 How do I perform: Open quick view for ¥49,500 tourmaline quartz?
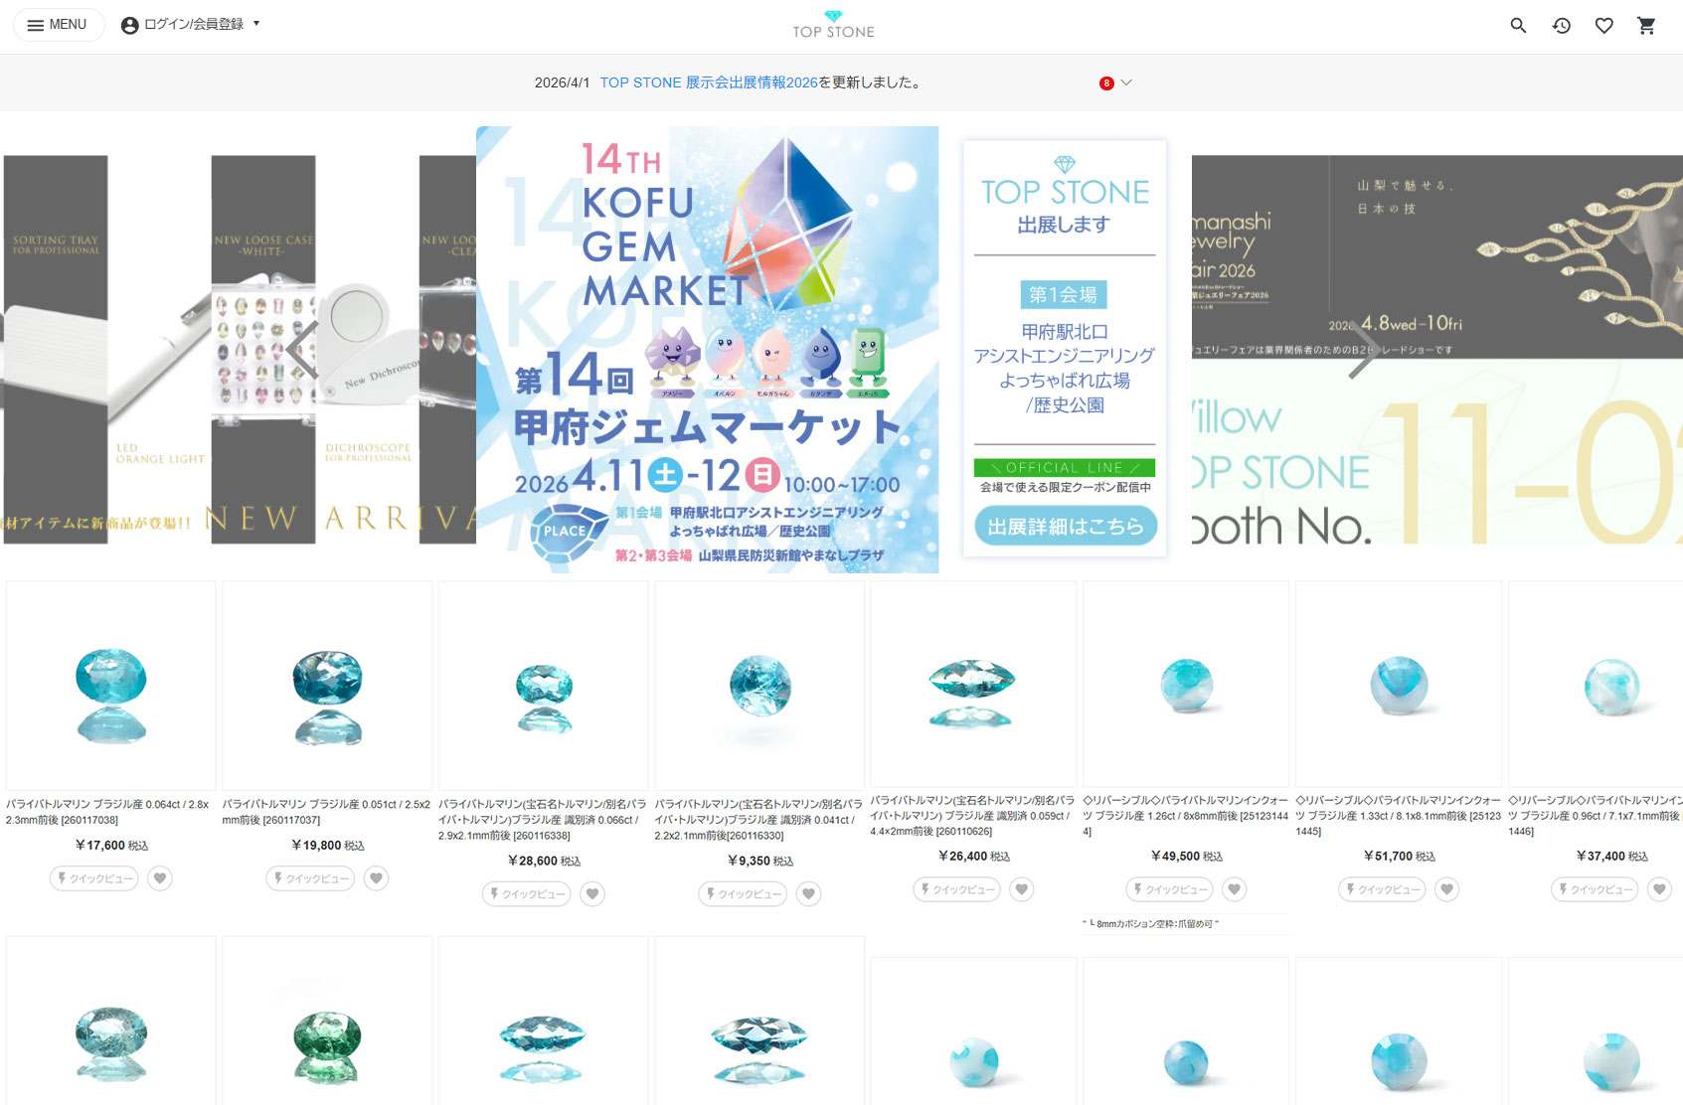point(1170,889)
